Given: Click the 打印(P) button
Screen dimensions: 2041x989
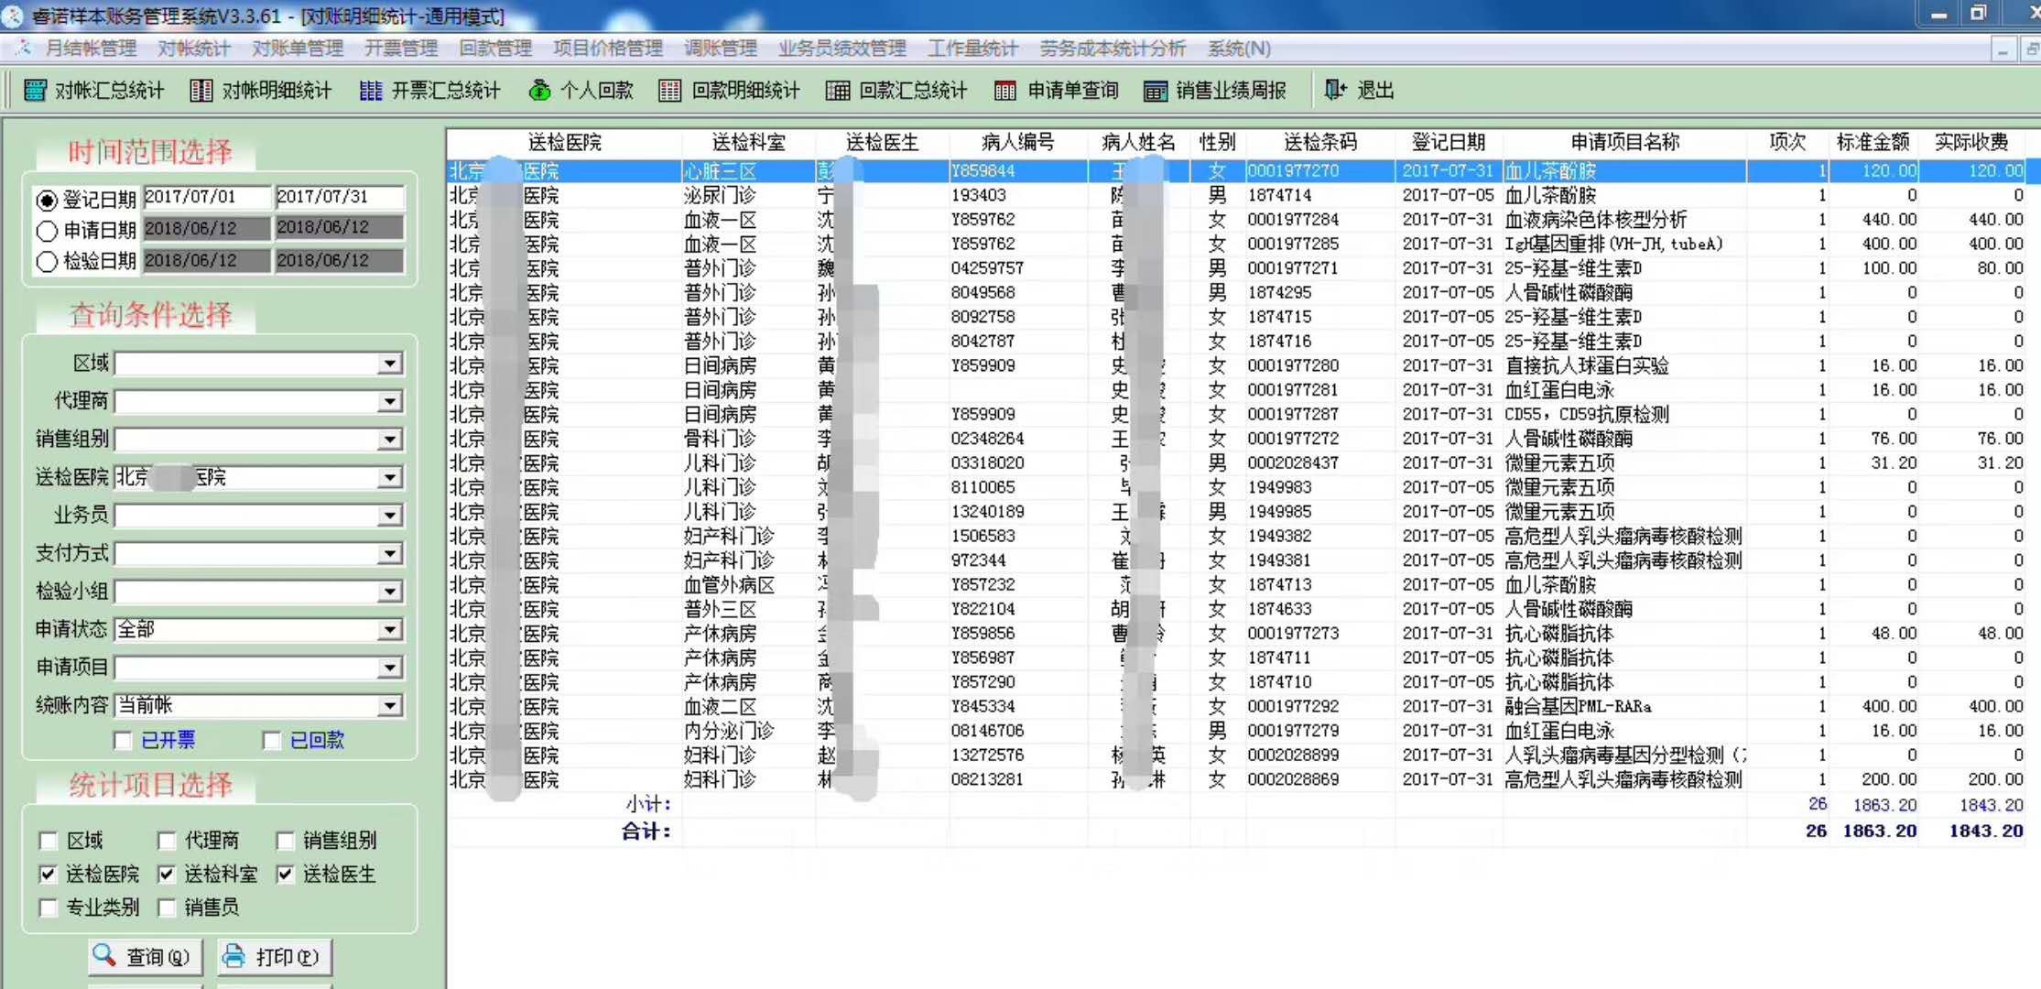Looking at the screenshot, I should (x=274, y=956).
